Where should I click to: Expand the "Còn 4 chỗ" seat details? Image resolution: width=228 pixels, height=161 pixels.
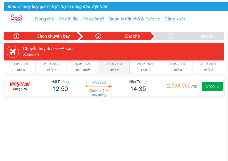[98, 91]
